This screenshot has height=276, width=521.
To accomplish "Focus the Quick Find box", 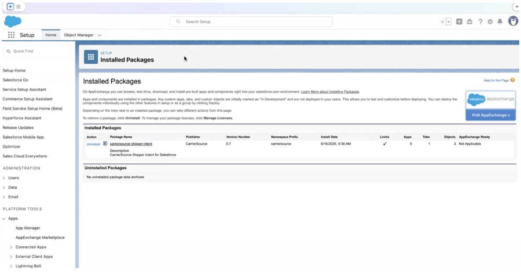I will point(37,51).
